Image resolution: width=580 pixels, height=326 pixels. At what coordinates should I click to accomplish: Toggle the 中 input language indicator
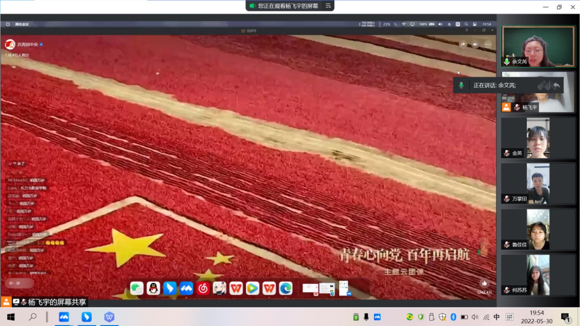coord(497,317)
